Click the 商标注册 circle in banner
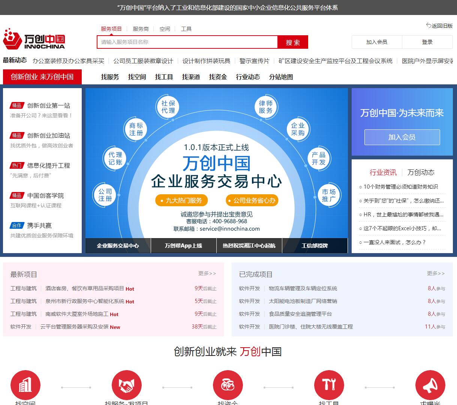 pos(136,129)
